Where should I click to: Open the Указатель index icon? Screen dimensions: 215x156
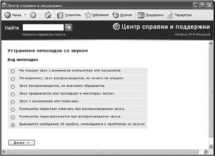(x=60, y=15)
